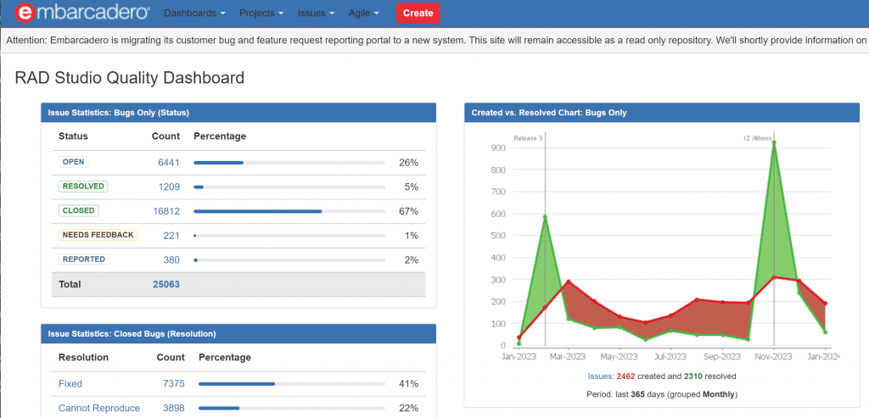The image size is (869, 418).
Task: Click the migration attention banner text
Action: pyautogui.click(x=435, y=41)
